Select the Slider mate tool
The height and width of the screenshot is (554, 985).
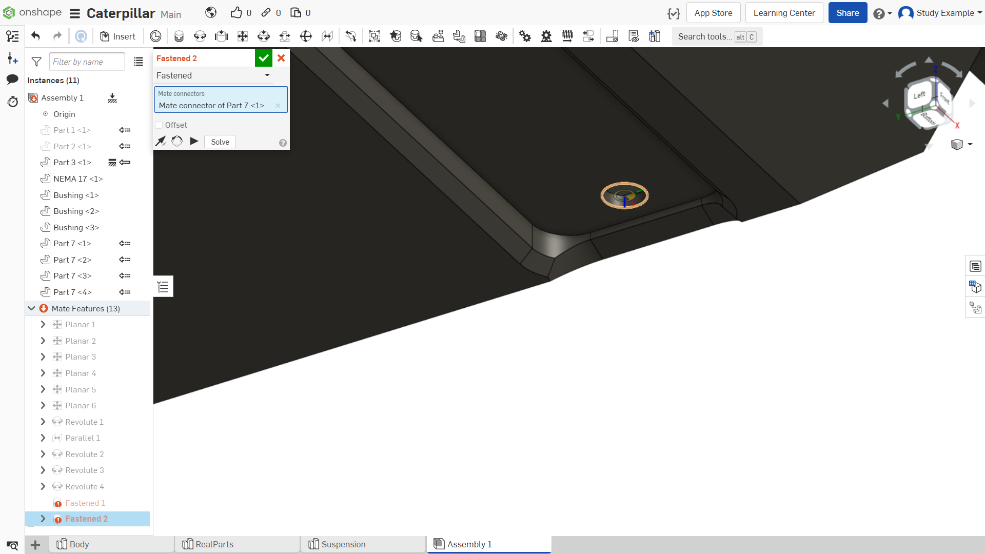(x=221, y=36)
